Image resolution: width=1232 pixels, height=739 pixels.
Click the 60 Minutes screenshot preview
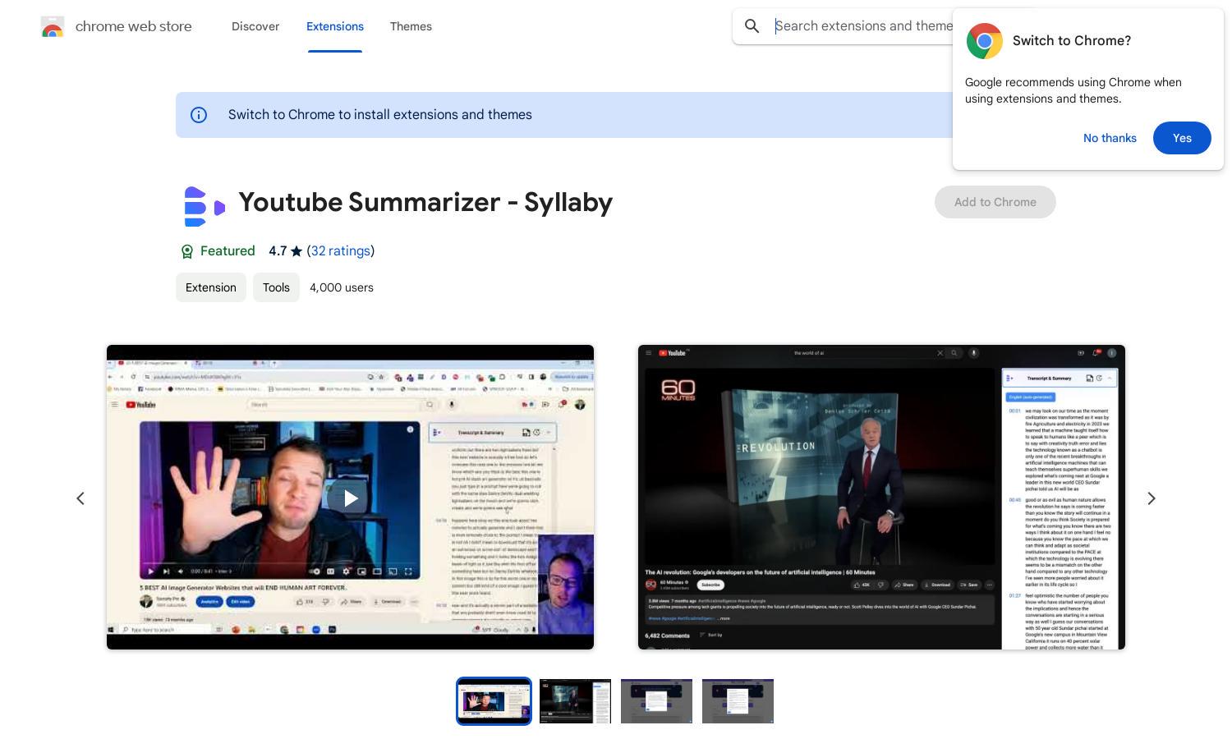[881, 498]
